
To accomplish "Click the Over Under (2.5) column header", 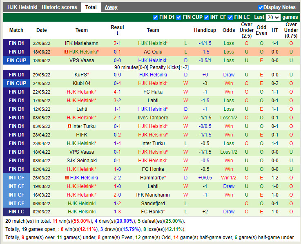I will [247, 30].
